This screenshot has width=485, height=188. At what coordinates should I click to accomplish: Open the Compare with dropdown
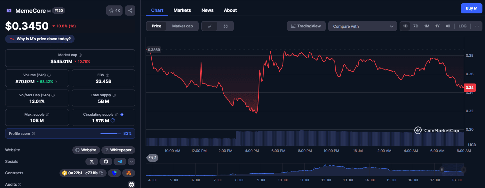pos(362,26)
